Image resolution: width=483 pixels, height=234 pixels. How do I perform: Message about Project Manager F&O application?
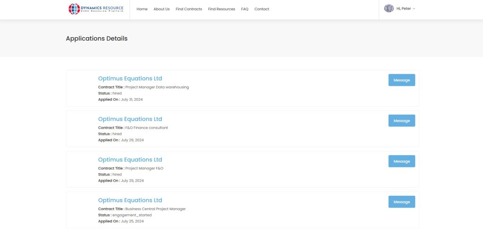tap(401, 161)
